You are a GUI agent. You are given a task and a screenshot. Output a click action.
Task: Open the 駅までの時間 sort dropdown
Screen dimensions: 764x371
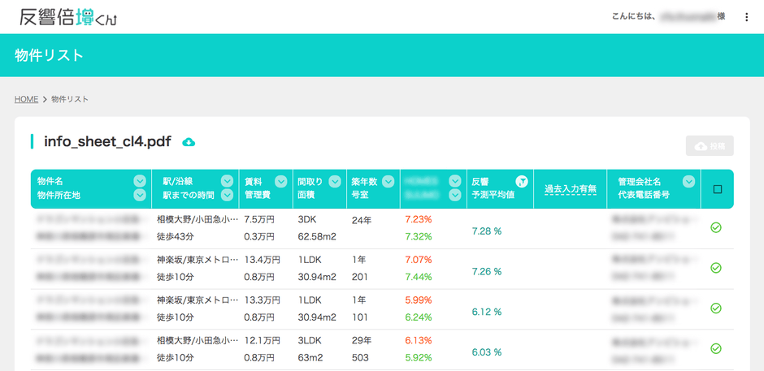tap(227, 196)
